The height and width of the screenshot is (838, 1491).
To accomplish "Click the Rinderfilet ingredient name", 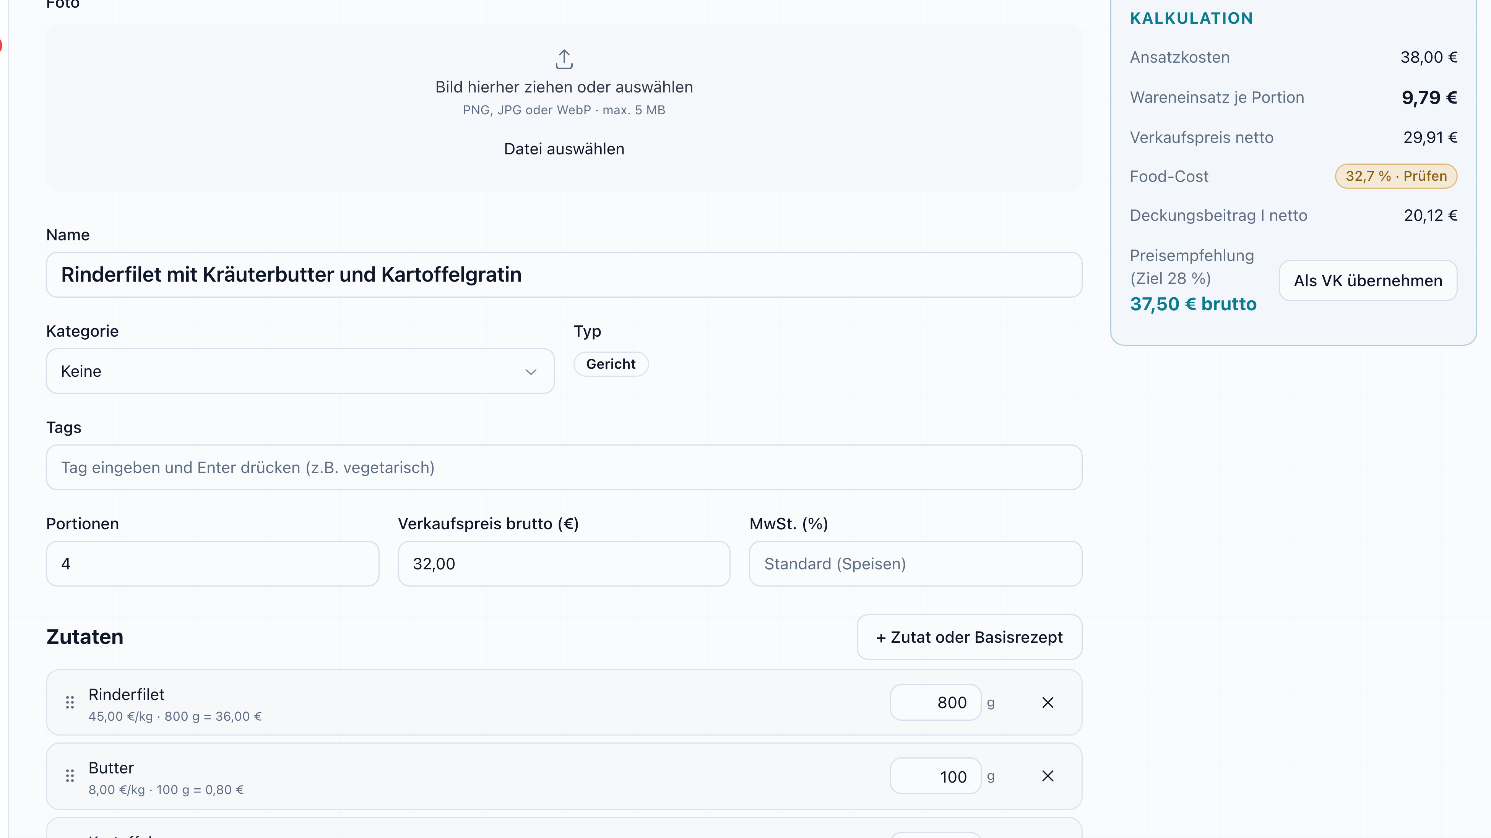I will pyautogui.click(x=126, y=694).
